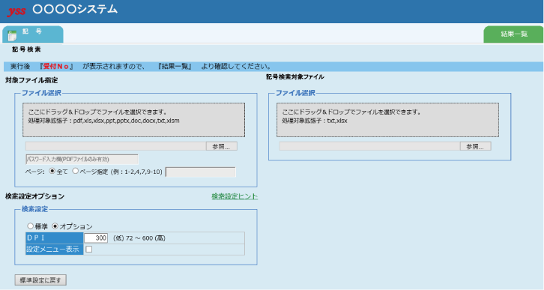The height and width of the screenshot is (290, 544).
Task: Select the オプション search setting radio
Action: click(x=55, y=226)
